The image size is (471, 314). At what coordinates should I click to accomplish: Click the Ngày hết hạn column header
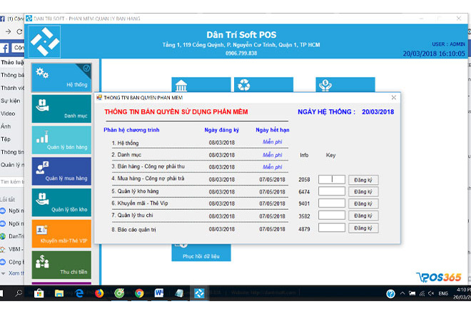[273, 130]
